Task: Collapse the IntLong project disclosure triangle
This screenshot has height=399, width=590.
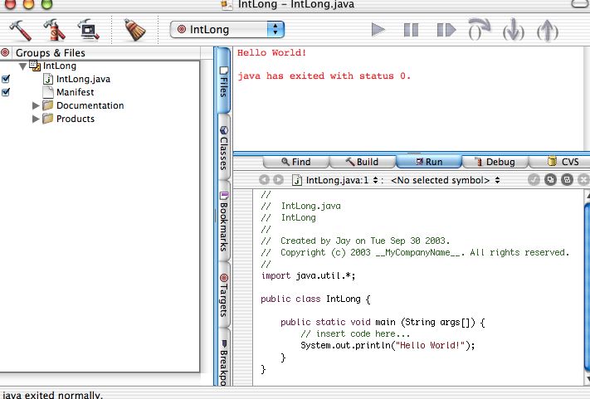Action: (x=22, y=66)
